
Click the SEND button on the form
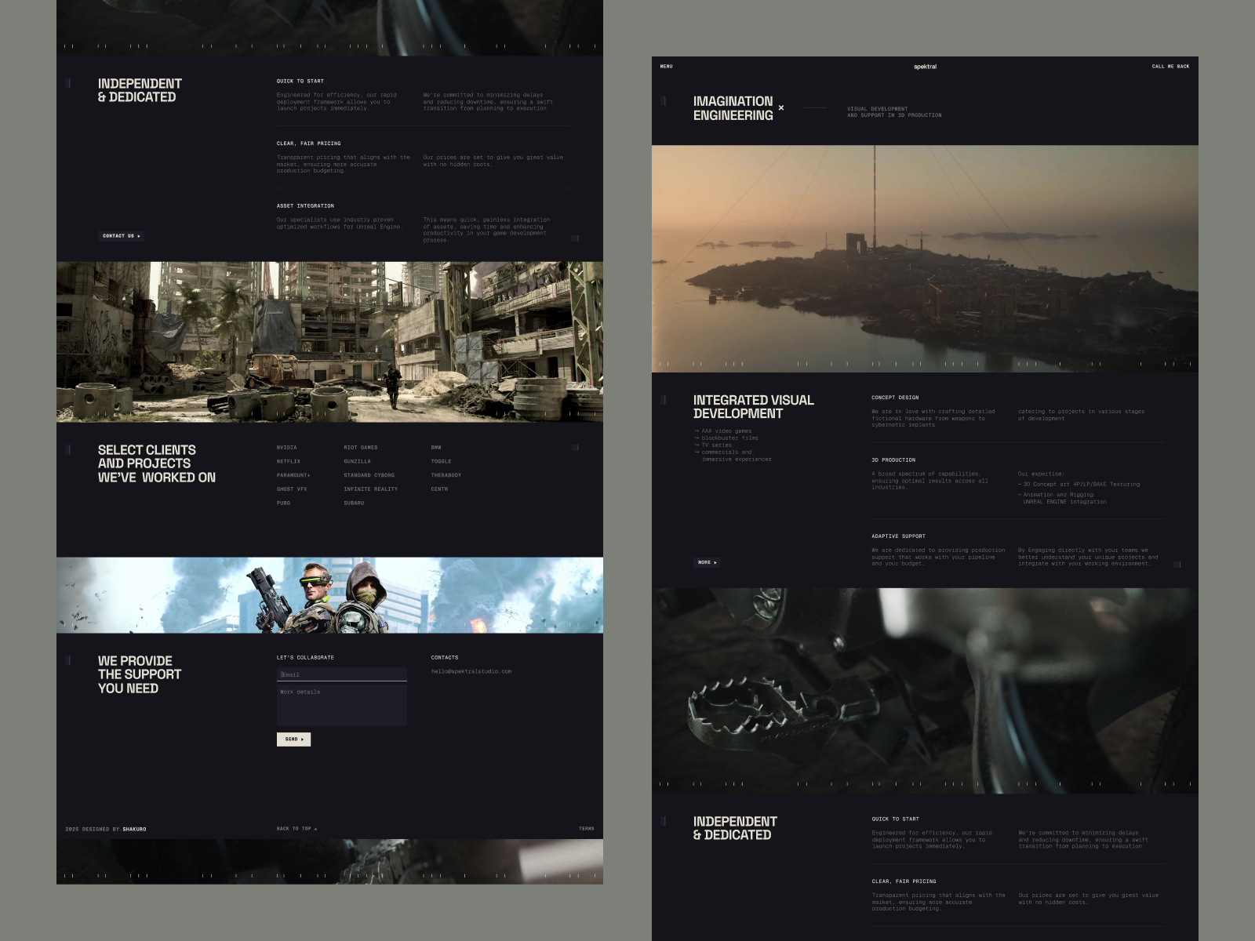click(x=294, y=739)
